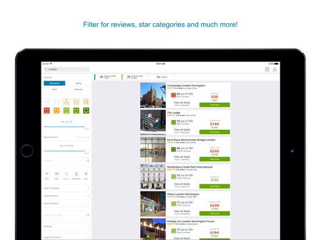321x240 pixels.
Task: View deal for Shaftesbury Hyde Park International
Action: coord(215,186)
